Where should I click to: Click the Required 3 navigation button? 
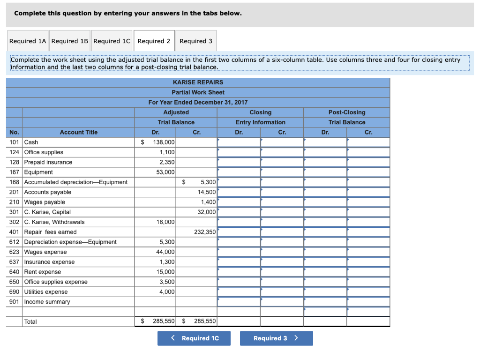tap(276, 338)
